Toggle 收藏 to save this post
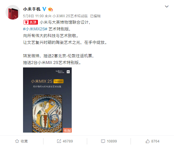This screenshot has height=146, width=174. [24, 141]
